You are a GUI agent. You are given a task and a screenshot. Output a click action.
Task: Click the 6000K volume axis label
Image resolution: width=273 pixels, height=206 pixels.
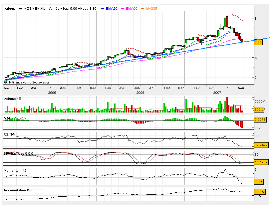click(260, 101)
